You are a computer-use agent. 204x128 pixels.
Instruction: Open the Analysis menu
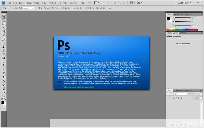[x=52, y=3]
